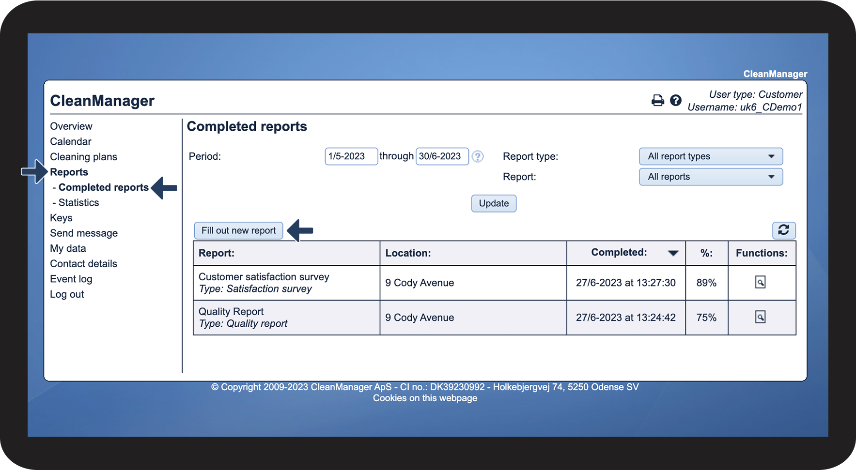Viewport: 856px width, 470px height.
Task: Open Cookies on this webpage link
Action: [425, 398]
